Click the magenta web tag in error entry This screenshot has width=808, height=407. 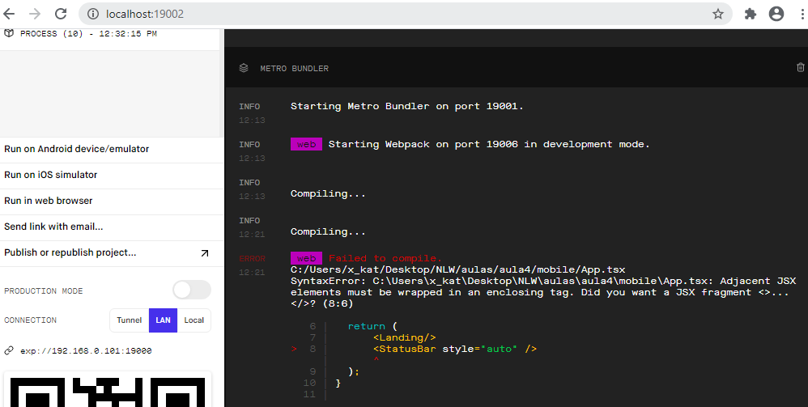[x=306, y=258]
